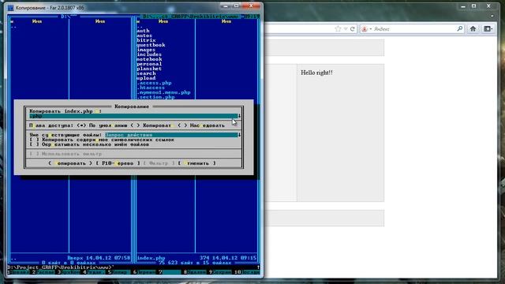This screenshot has width=505, height=284.
Task: Click function key 1 in the bottom key bar
Action: click(x=18, y=272)
